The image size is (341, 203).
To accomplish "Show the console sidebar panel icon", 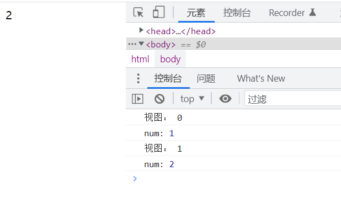I will pos(137,99).
